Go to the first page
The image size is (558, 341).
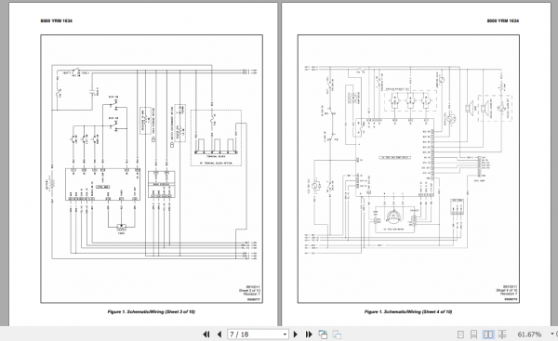206,334
